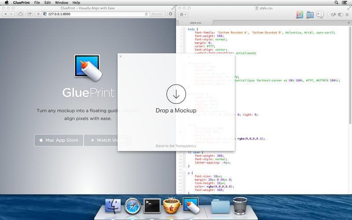
Task: Open iCloud tabs in Safari
Action: (x=20, y=14)
